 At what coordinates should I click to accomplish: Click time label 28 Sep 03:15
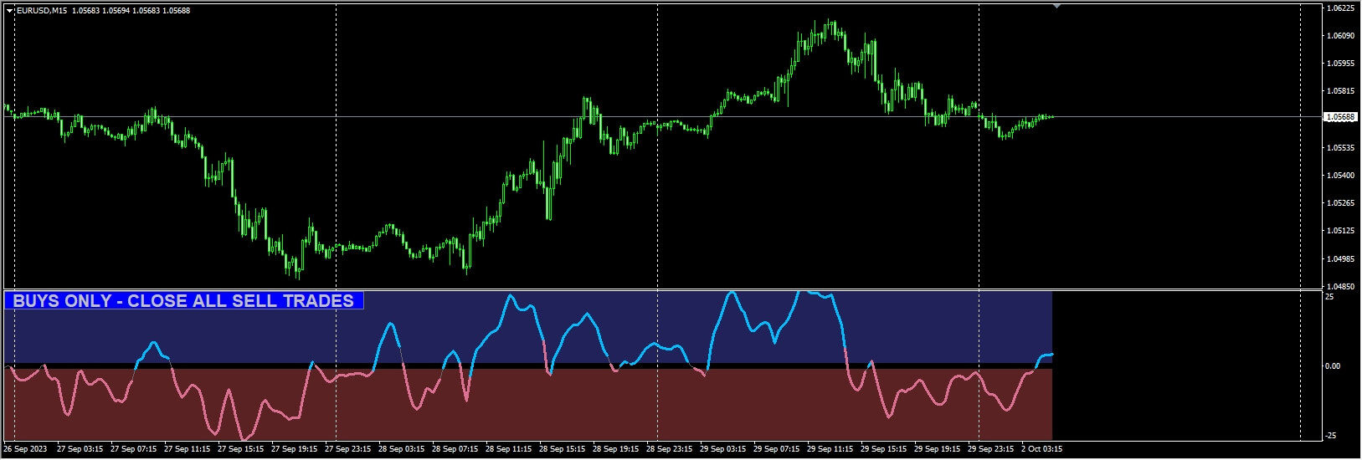pos(402,449)
